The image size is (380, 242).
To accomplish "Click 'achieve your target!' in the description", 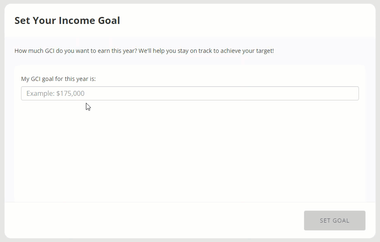I will coord(247,51).
